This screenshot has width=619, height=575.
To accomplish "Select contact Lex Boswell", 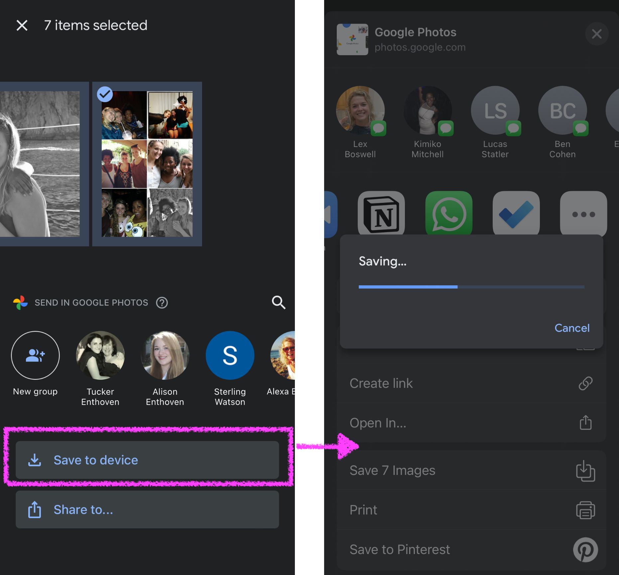I will [360, 111].
